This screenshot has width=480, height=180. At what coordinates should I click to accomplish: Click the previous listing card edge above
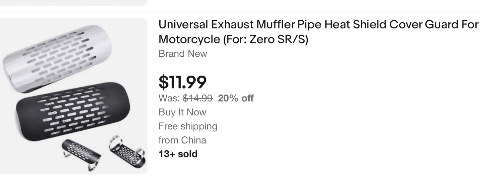click(74, 3)
